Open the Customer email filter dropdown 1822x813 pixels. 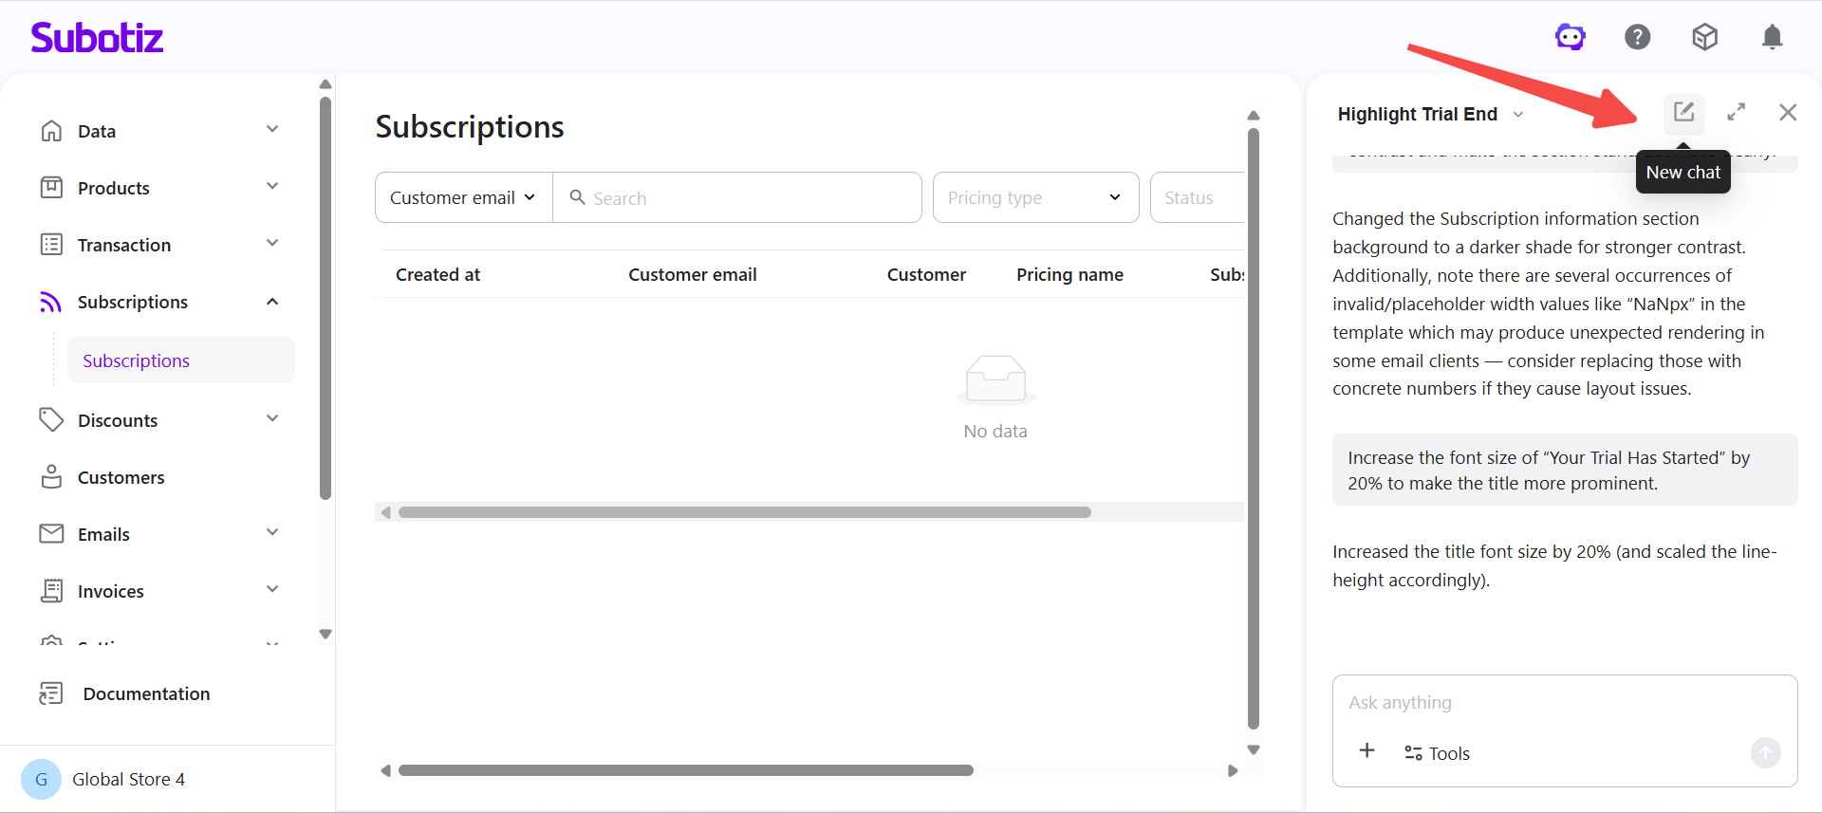[463, 197]
